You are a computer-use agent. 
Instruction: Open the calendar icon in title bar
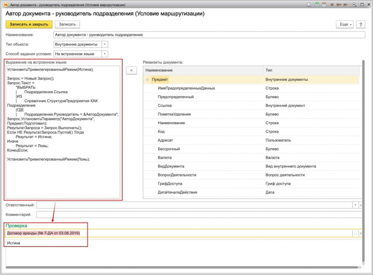(323, 5)
